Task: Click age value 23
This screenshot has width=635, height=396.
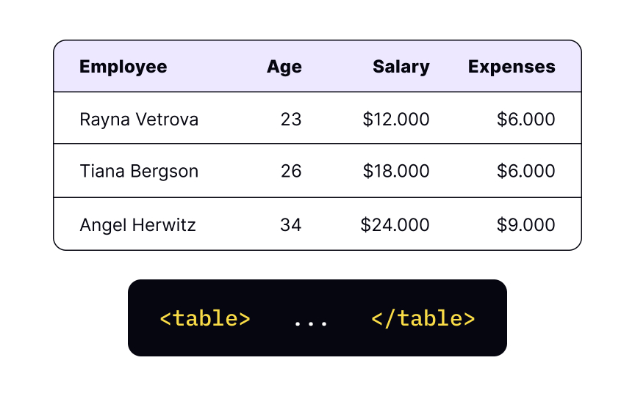Action: tap(291, 120)
